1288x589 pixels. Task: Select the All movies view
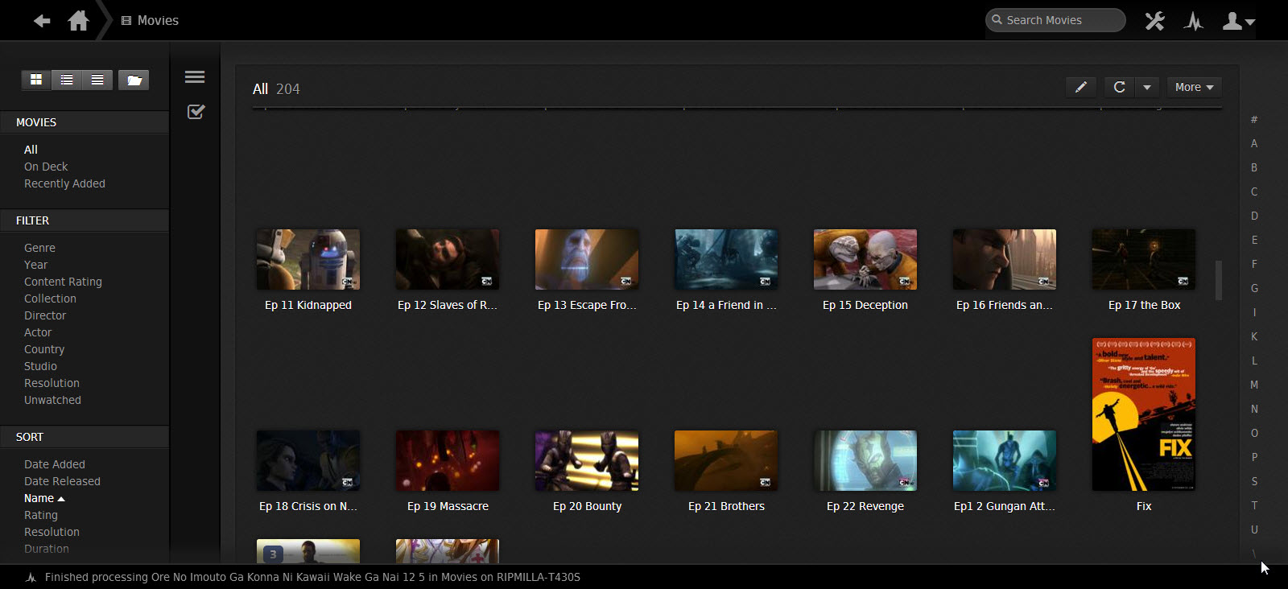pos(31,150)
